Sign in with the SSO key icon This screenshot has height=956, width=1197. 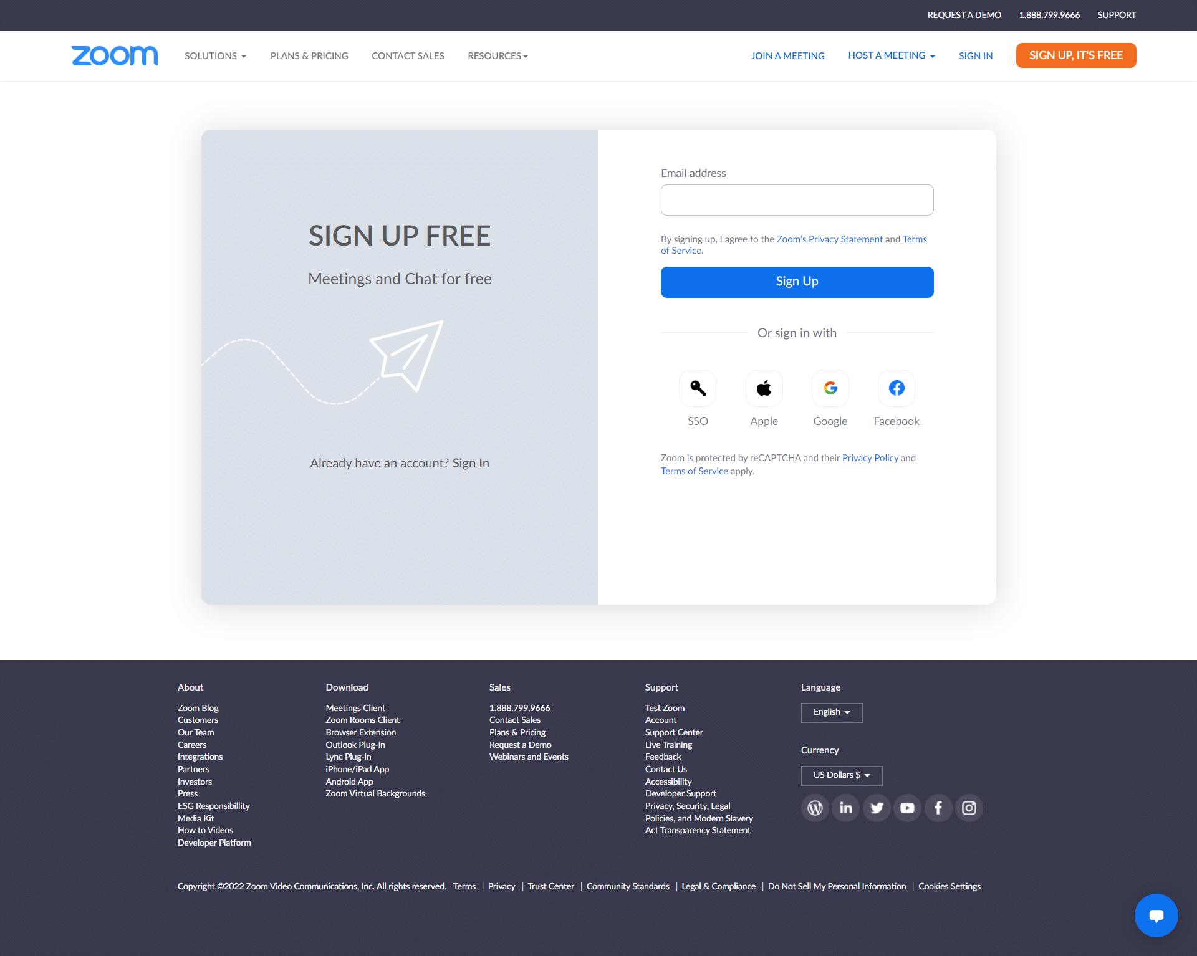[x=698, y=388]
